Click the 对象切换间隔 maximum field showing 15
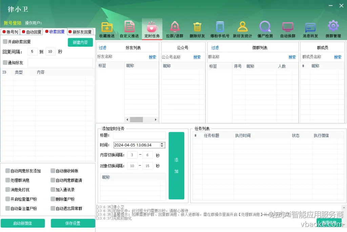This screenshot has height=232, width=347. click(x=148, y=166)
